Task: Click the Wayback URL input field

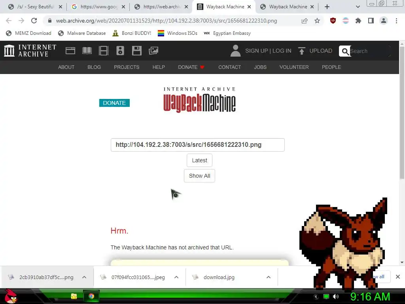Action: [x=198, y=145]
